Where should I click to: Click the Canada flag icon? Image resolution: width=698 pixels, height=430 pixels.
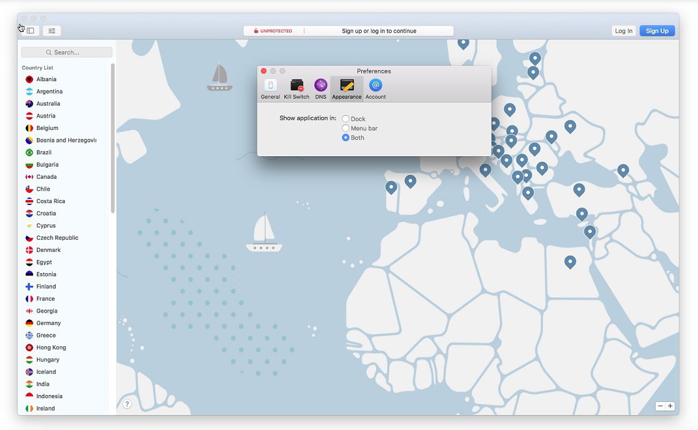click(x=29, y=177)
